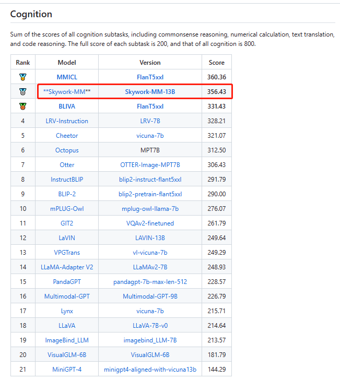Open the VPGTrans model link
This screenshot has width=340, height=380.
67,253
